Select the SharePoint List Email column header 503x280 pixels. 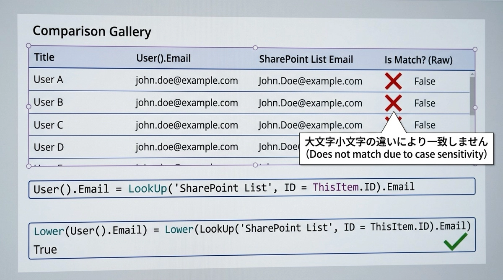point(306,59)
